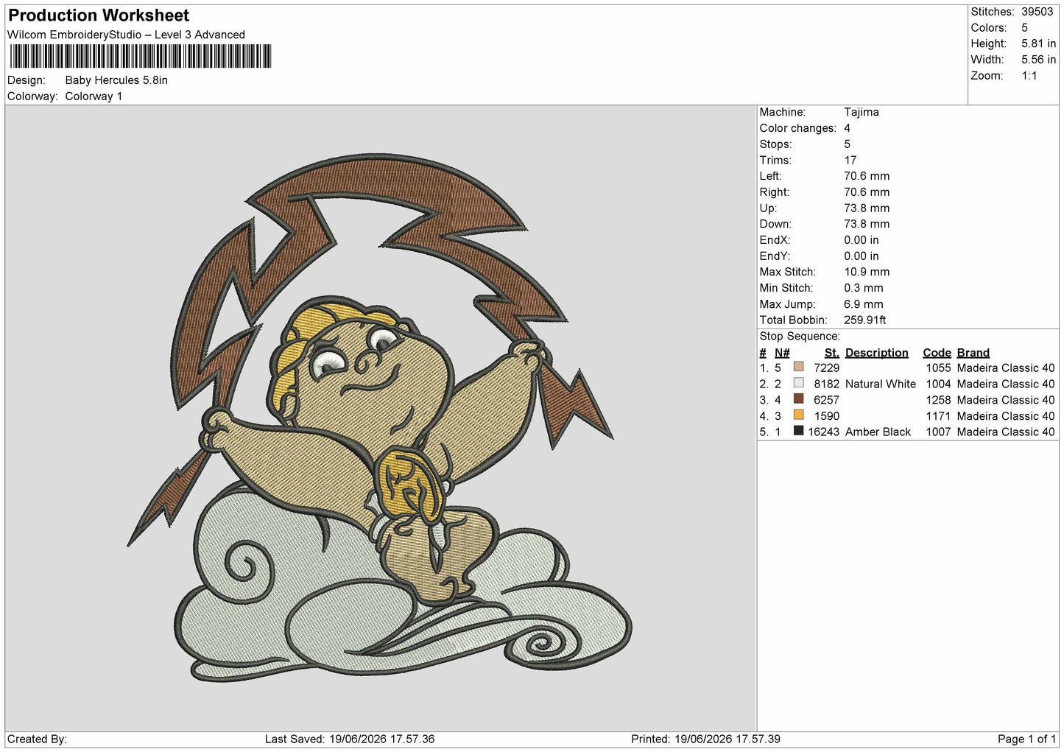Click 'Wilcom EmbroideryStudio – Level 3 Advanced' text

tap(126, 35)
